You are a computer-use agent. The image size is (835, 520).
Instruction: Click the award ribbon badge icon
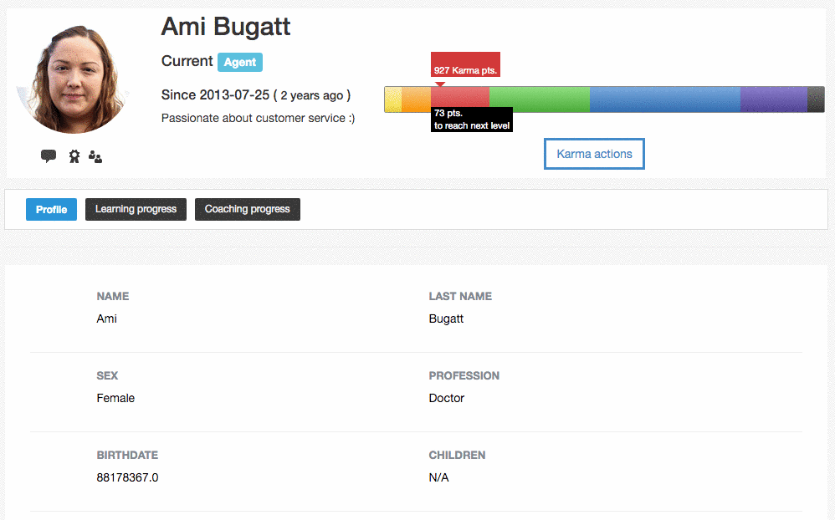coord(74,156)
